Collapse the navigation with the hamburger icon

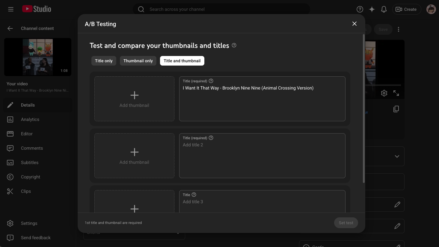pyautogui.click(x=11, y=9)
